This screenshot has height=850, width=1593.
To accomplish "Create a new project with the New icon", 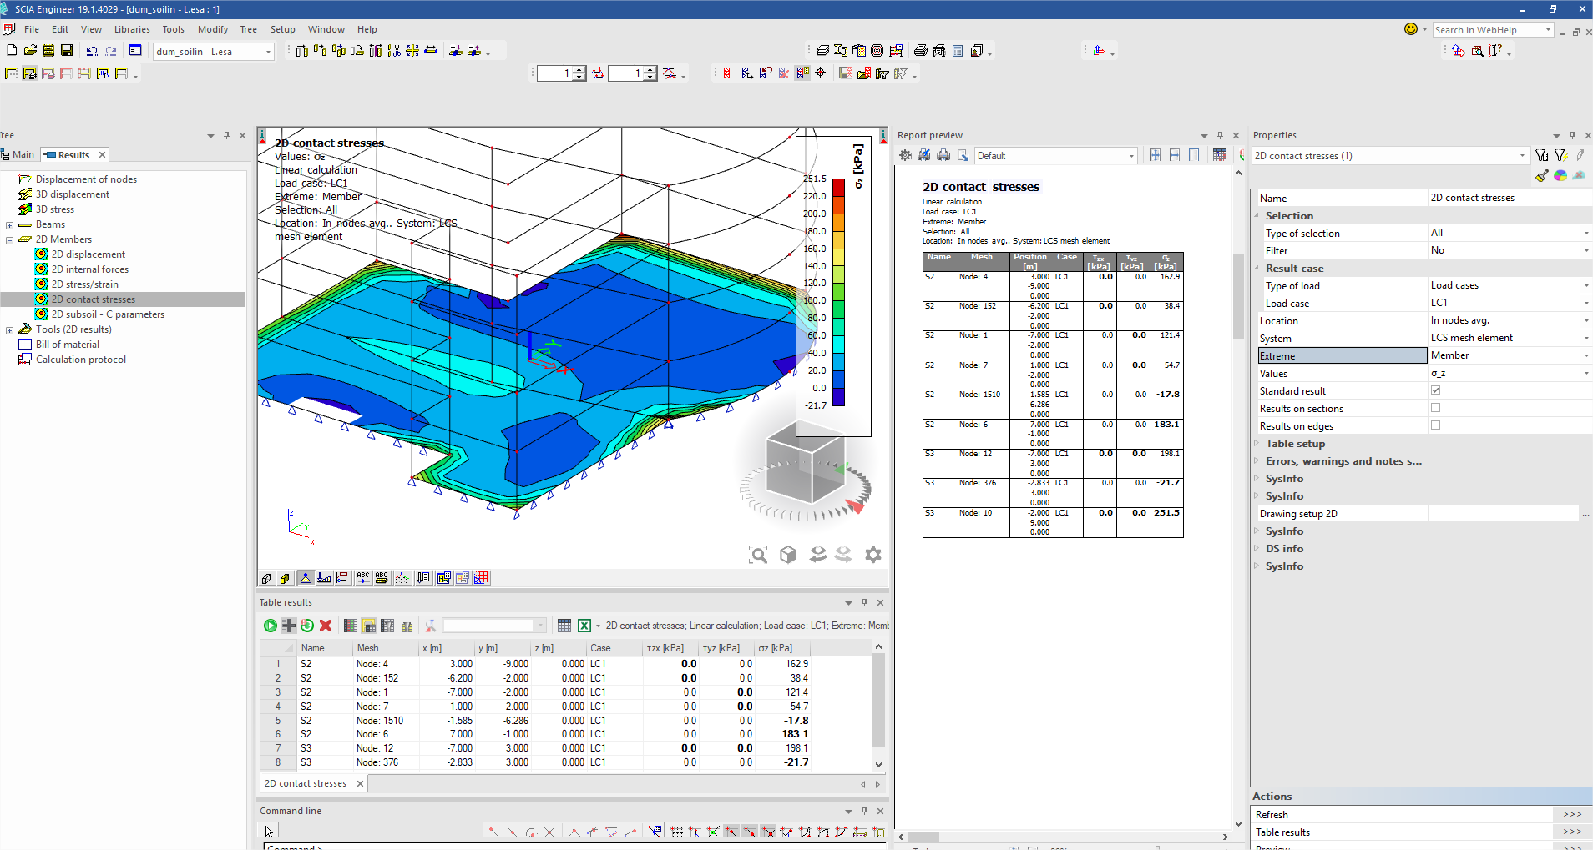I will click(12, 51).
